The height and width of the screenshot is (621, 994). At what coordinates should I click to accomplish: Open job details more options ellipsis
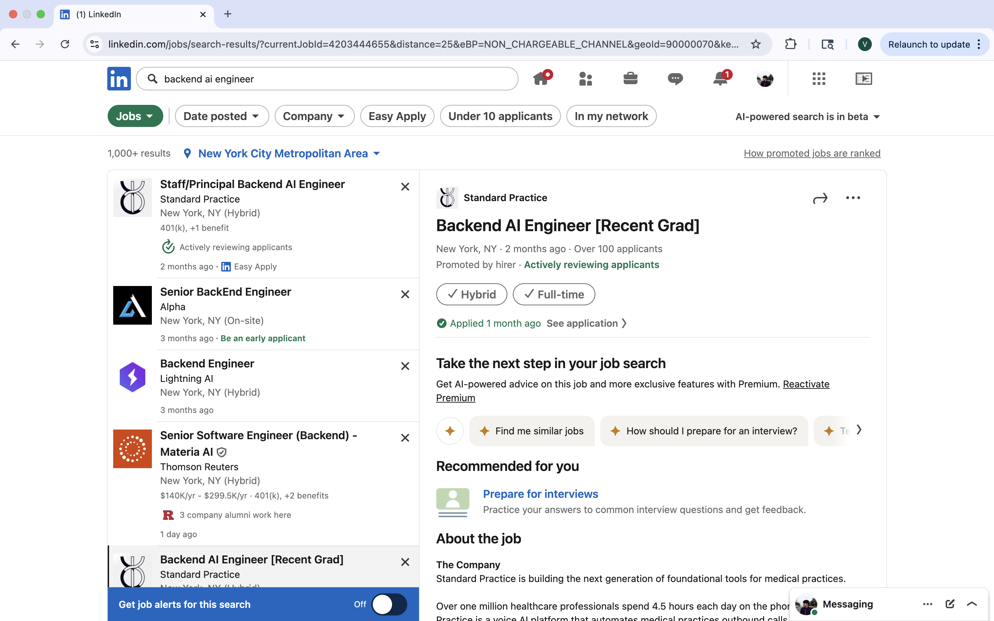tap(853, 198)
